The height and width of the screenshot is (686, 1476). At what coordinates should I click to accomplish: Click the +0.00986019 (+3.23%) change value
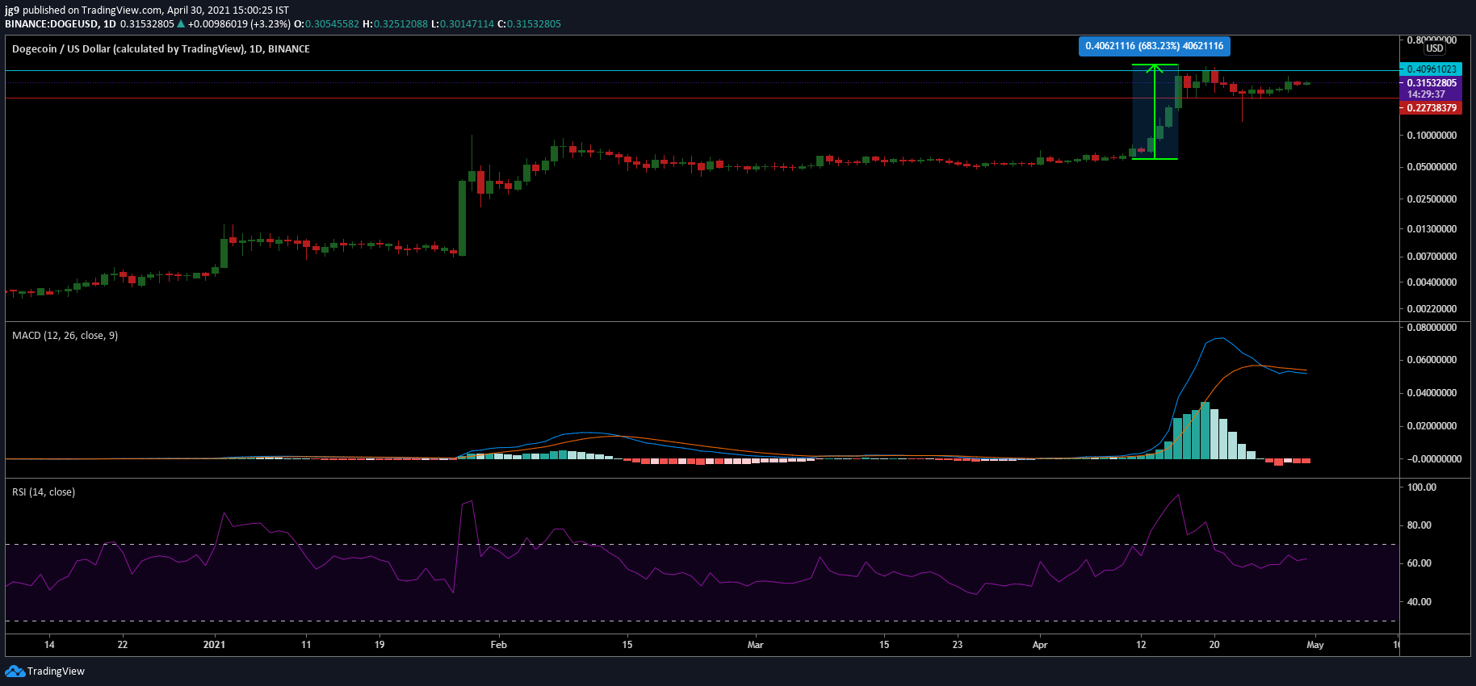click(x=239, y=23)
